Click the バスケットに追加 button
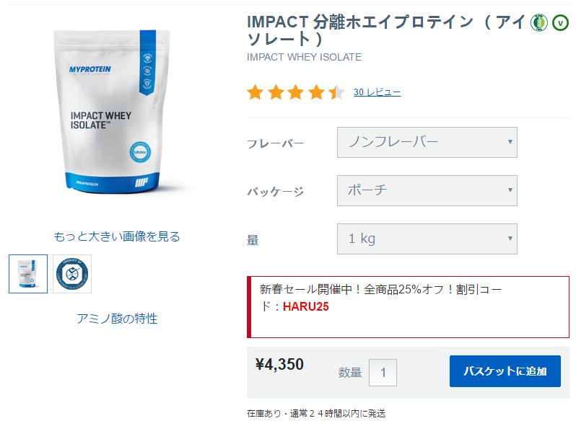This screenshot has height=426, width=576. pyautogui.click(x=505, y=371)
